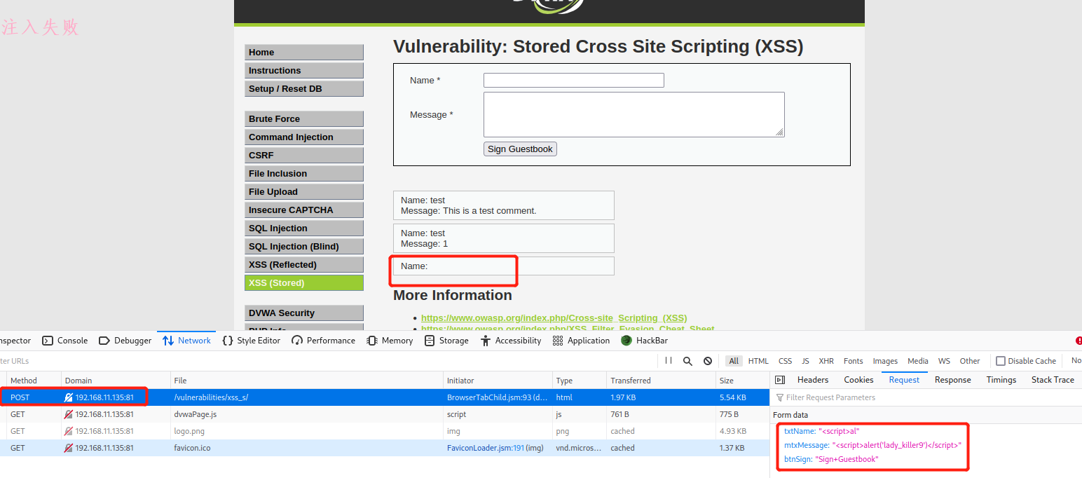This screenshot has height=478, width=1082.
Task: Toggle the Other request type filter
Action: tap(970, 361)
